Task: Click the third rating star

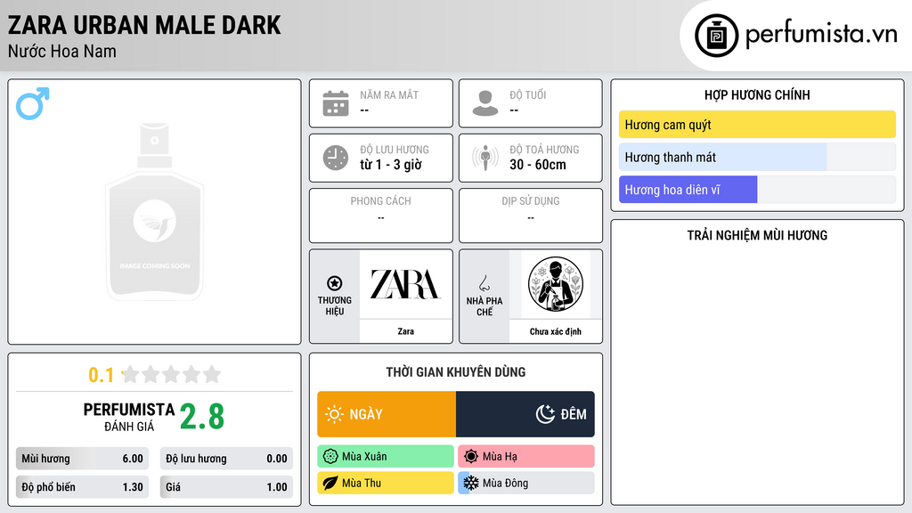Action: click(172, 374)
